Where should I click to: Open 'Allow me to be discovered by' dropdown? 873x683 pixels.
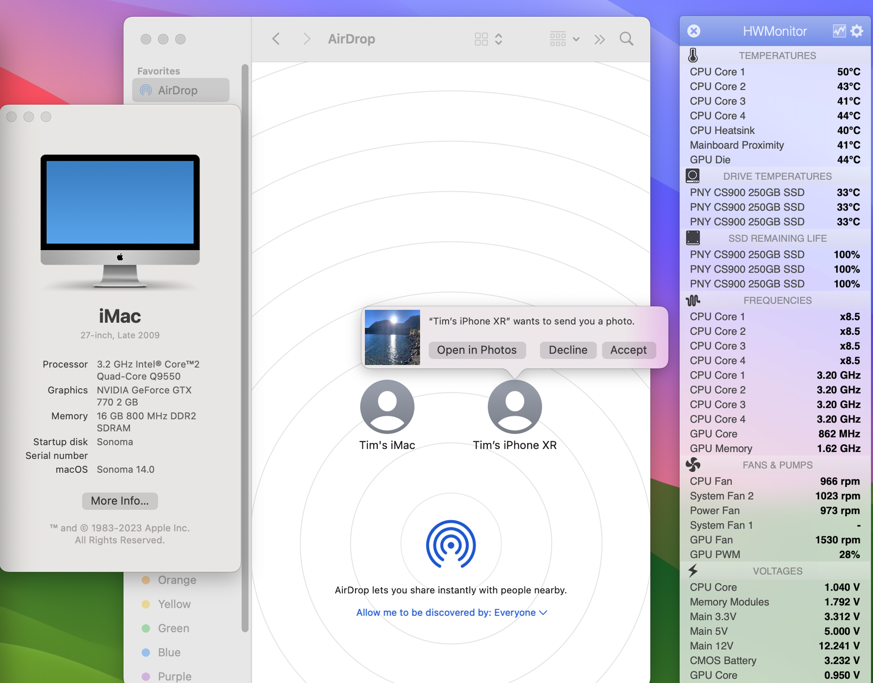pos(452,612)
